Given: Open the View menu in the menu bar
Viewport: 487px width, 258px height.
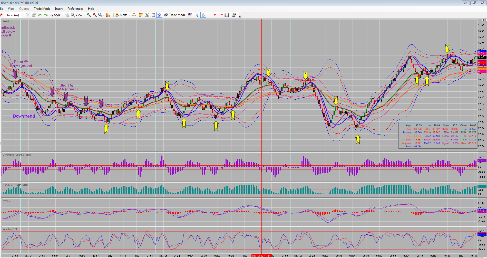Looking at the screenshot, I should tap(11, 9).
